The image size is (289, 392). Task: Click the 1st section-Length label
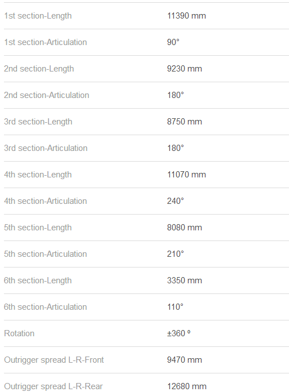tap(38, 16)
